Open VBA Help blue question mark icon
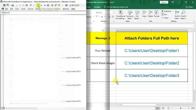The image size is (196, 110). click(66, 5)
